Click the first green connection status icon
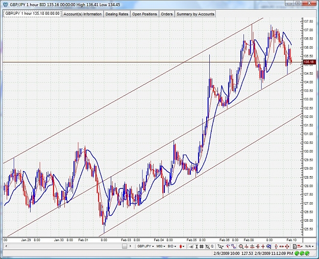This screenshot has width=319, height=259. tap(297, 253)
